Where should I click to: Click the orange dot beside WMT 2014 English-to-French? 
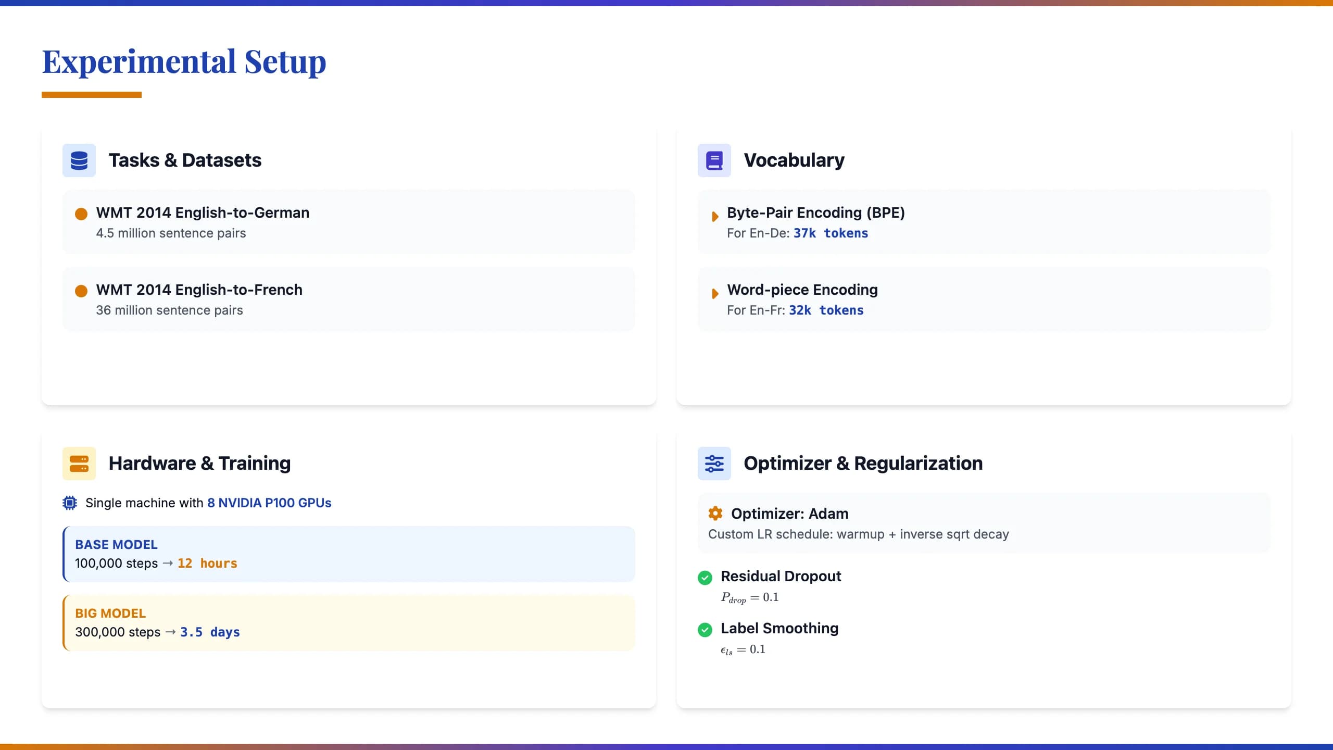point(81,291)
